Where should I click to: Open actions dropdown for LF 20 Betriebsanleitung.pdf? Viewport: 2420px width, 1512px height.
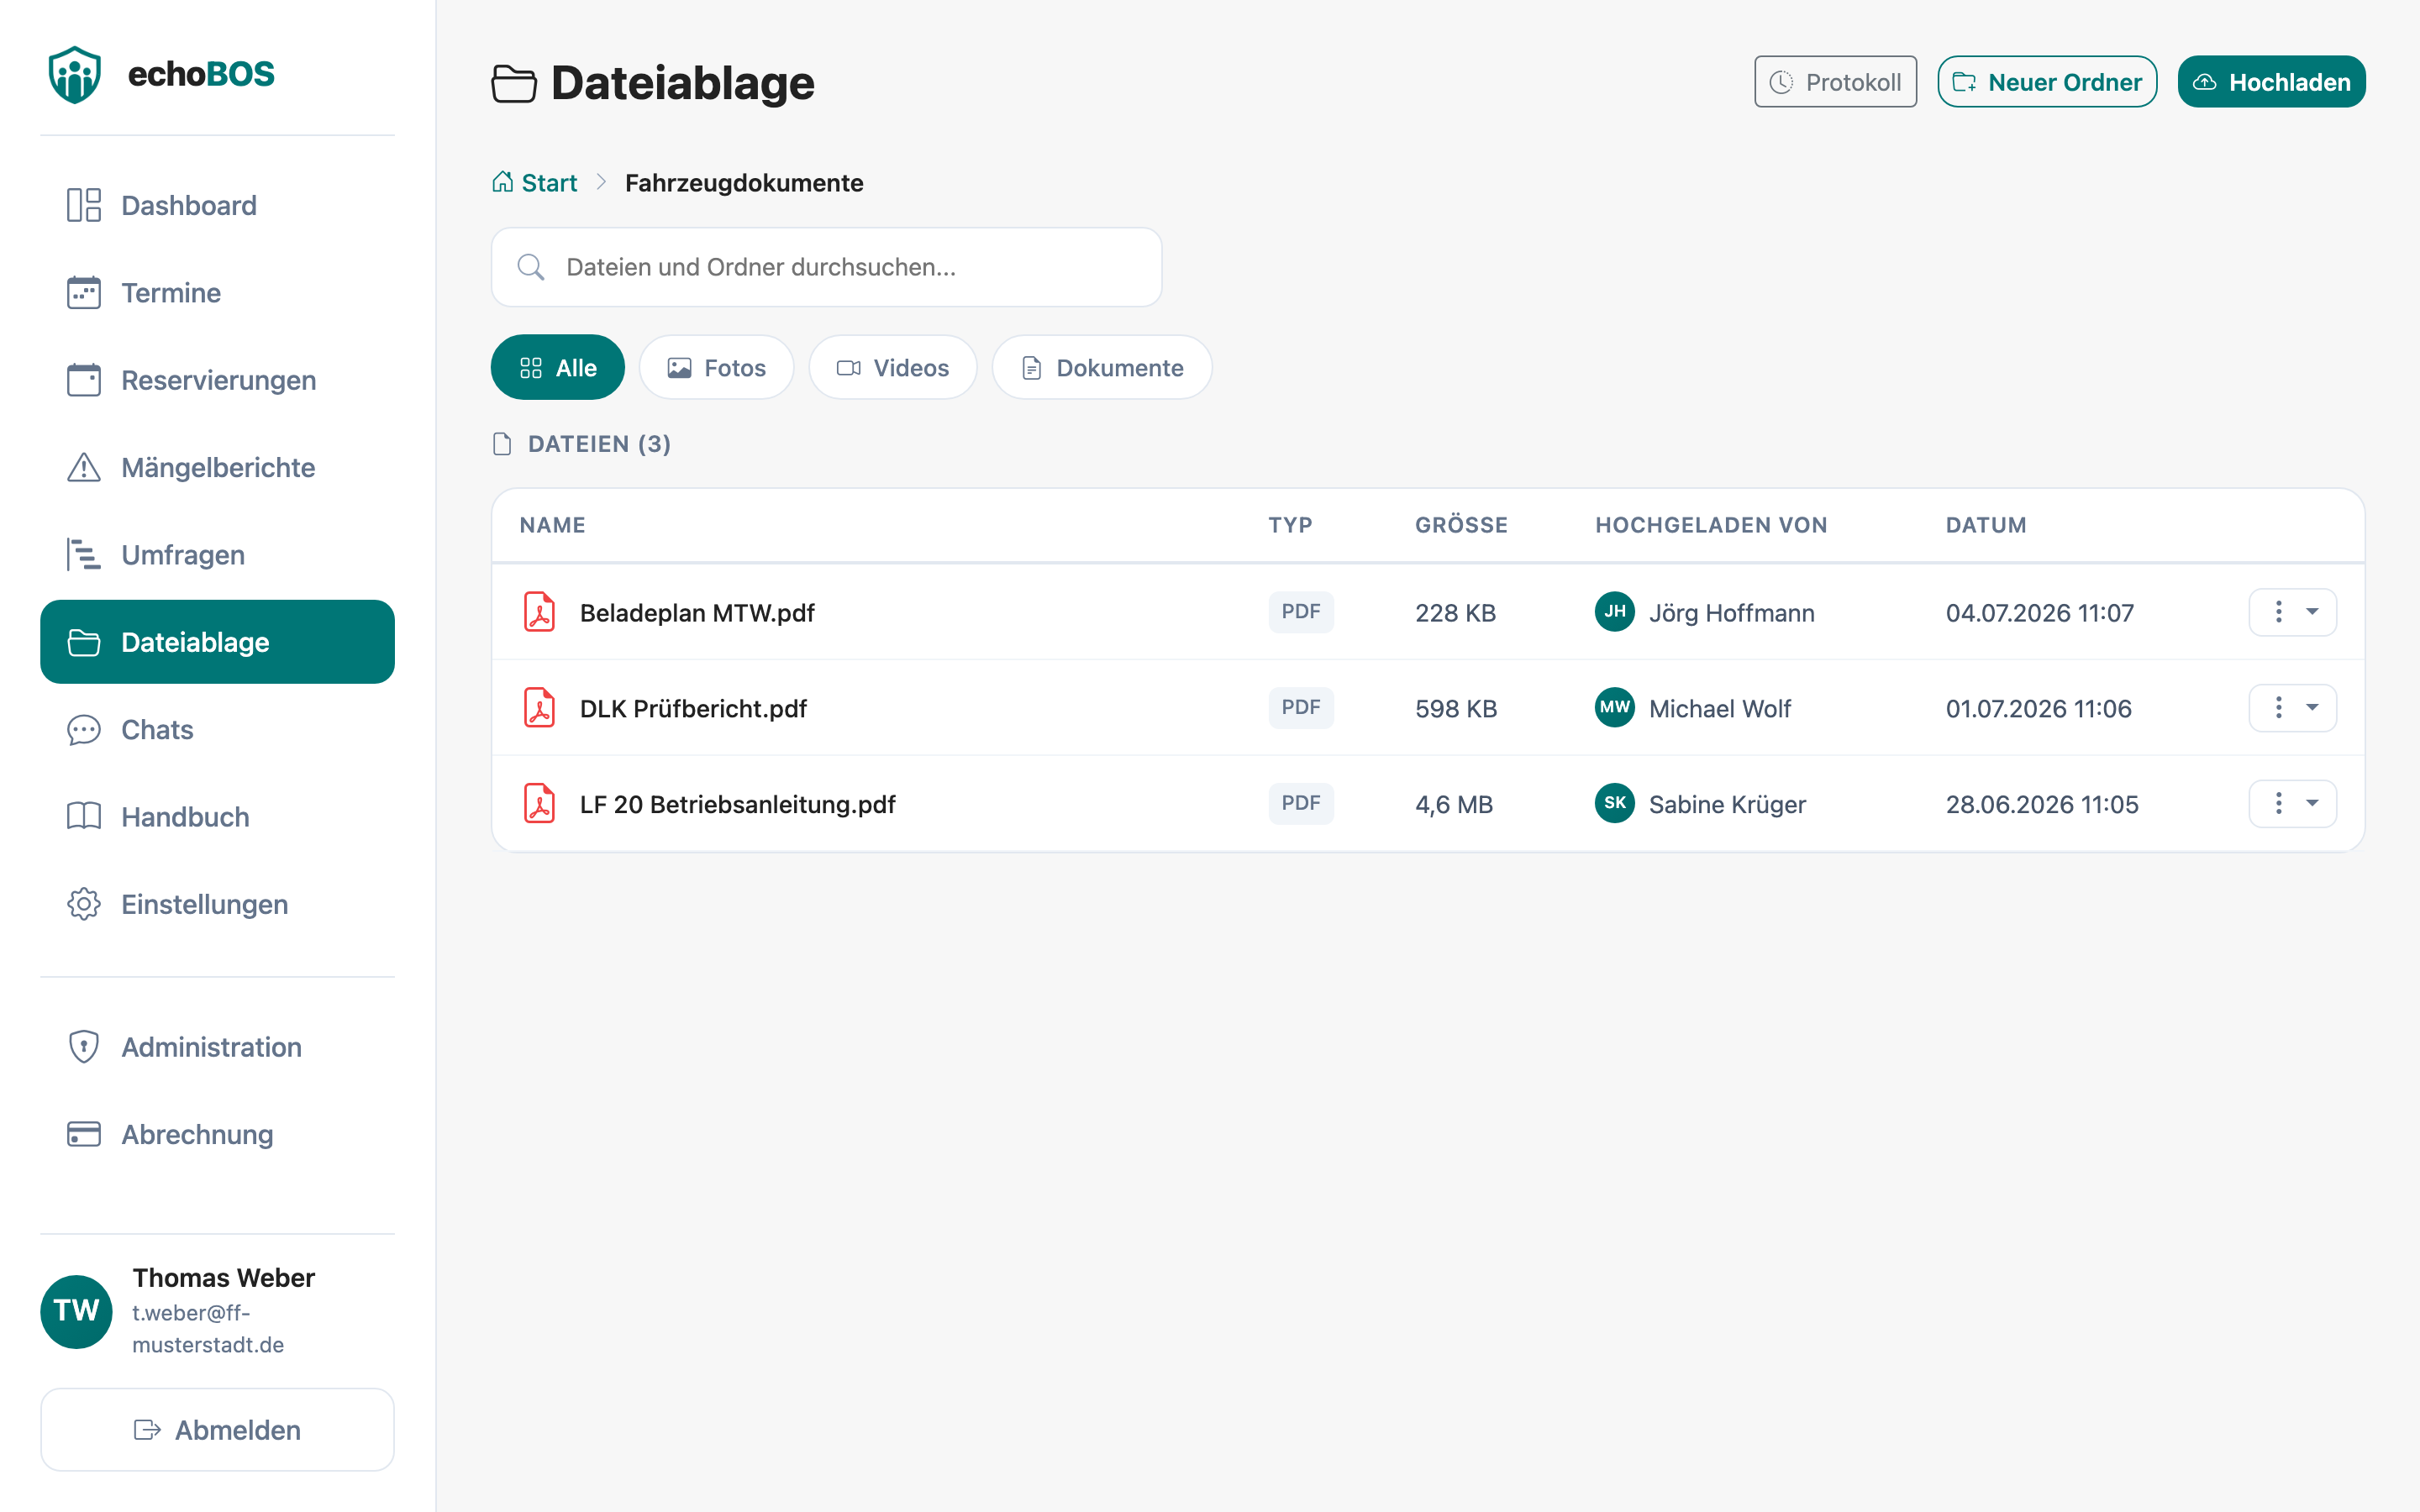point(2292,804)
